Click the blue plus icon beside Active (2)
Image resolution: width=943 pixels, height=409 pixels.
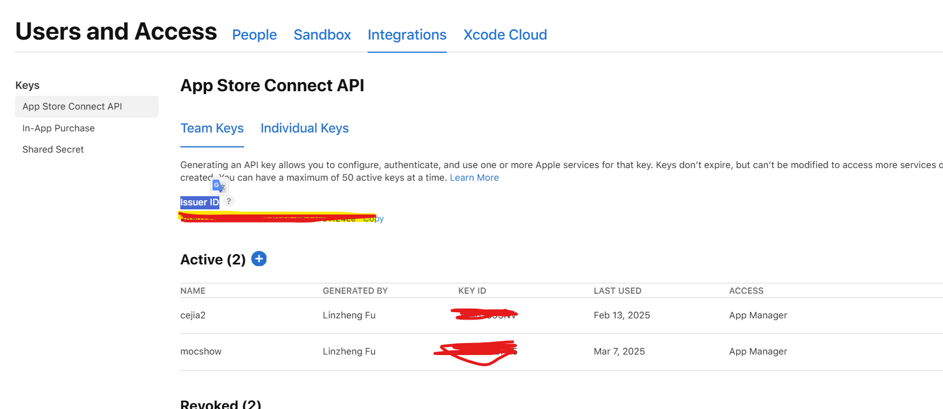(x=259, y=259)
